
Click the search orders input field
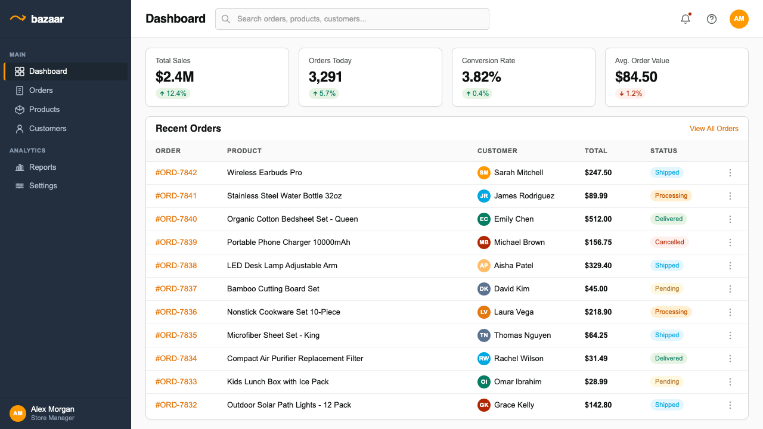click(352, 19)
